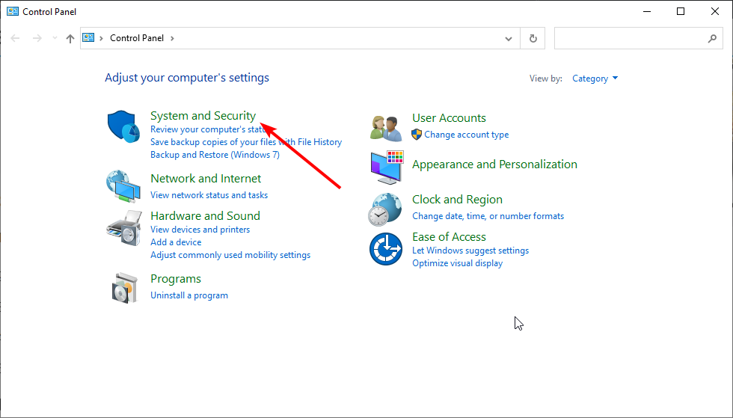Click Let Windows suggest settings

[470, 251]
